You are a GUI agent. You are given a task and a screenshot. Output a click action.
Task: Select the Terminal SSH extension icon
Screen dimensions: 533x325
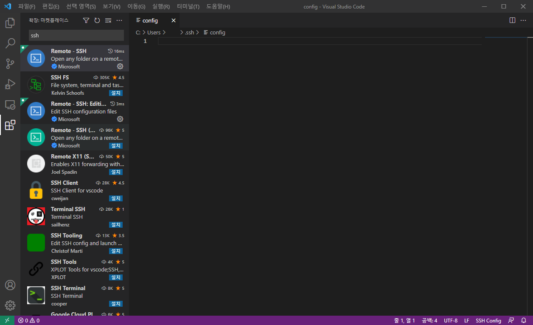click(36, 216)
